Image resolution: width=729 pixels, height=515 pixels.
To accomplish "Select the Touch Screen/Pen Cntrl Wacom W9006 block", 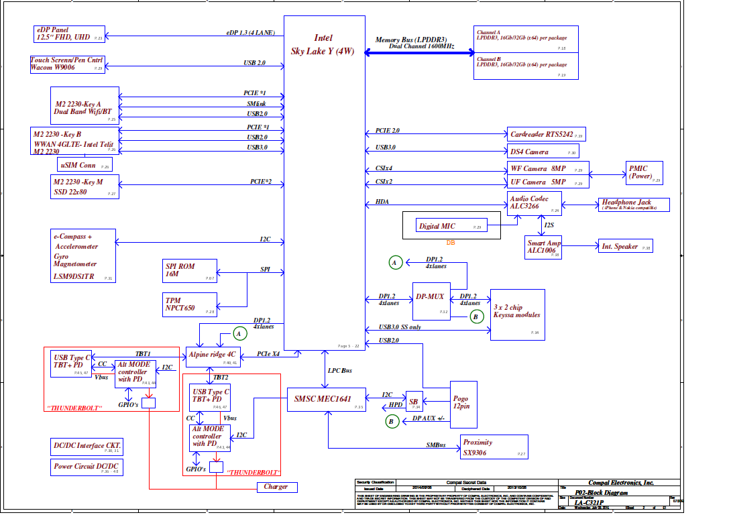I will click(68, 64).
